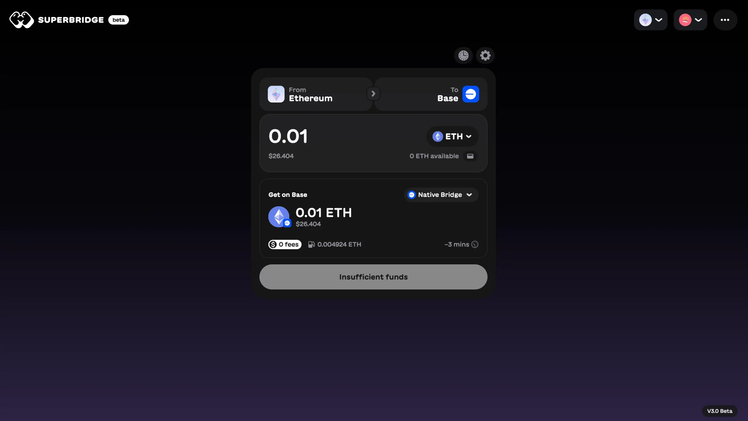Click the Base network icon
Screen dimensions: 748x421
[471, 94]
